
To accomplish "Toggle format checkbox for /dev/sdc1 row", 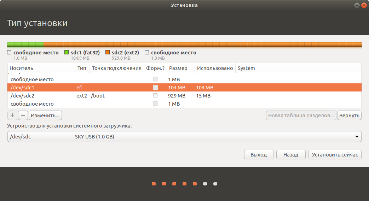I will point(155,88).
